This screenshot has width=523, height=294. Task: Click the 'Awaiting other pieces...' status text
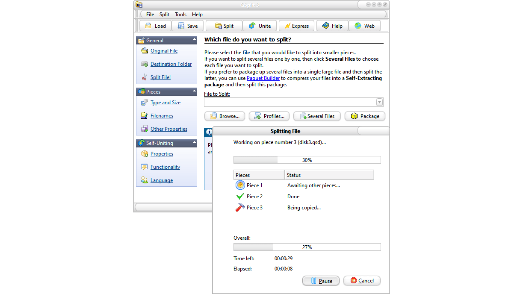(x=313, y=185)
